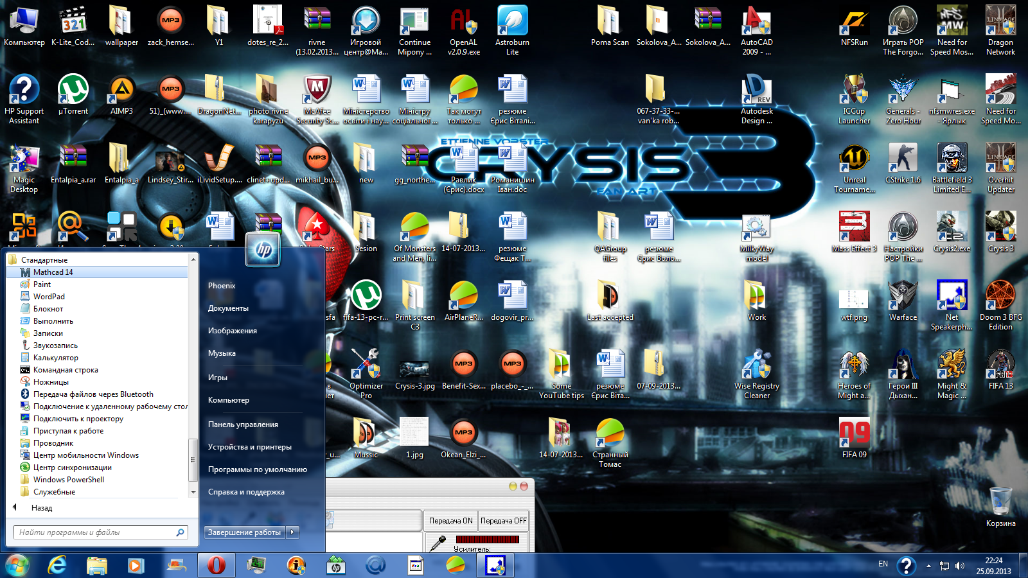Open Doom 3 BFG Edition shortcut
Image resolution: width=1028 pixels, height=578 pixels.
(1001, 305)
